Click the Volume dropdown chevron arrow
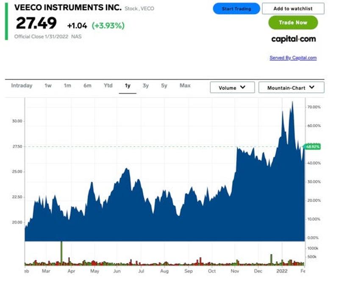 [243, 87]
